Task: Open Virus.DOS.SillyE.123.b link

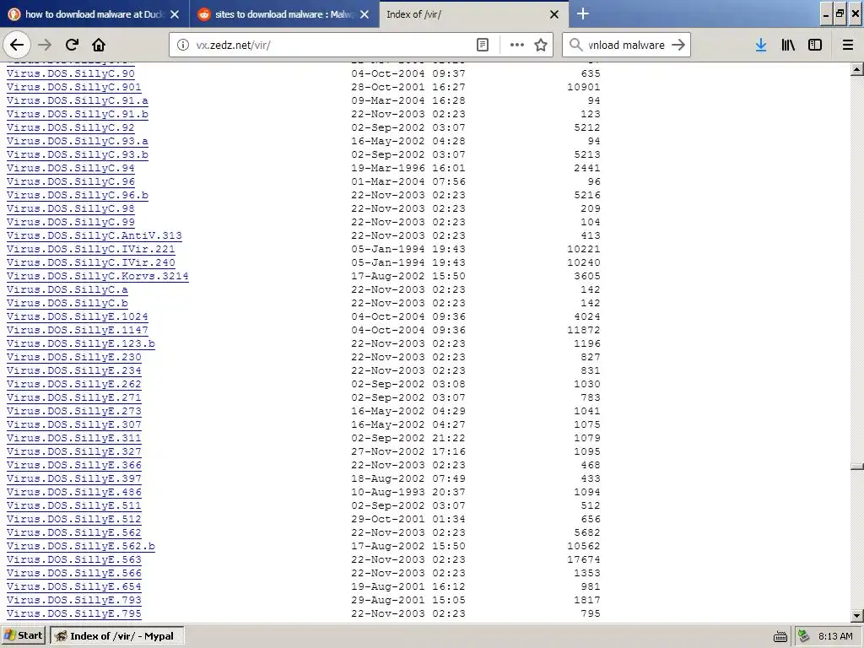Action: tap(81, 343)
